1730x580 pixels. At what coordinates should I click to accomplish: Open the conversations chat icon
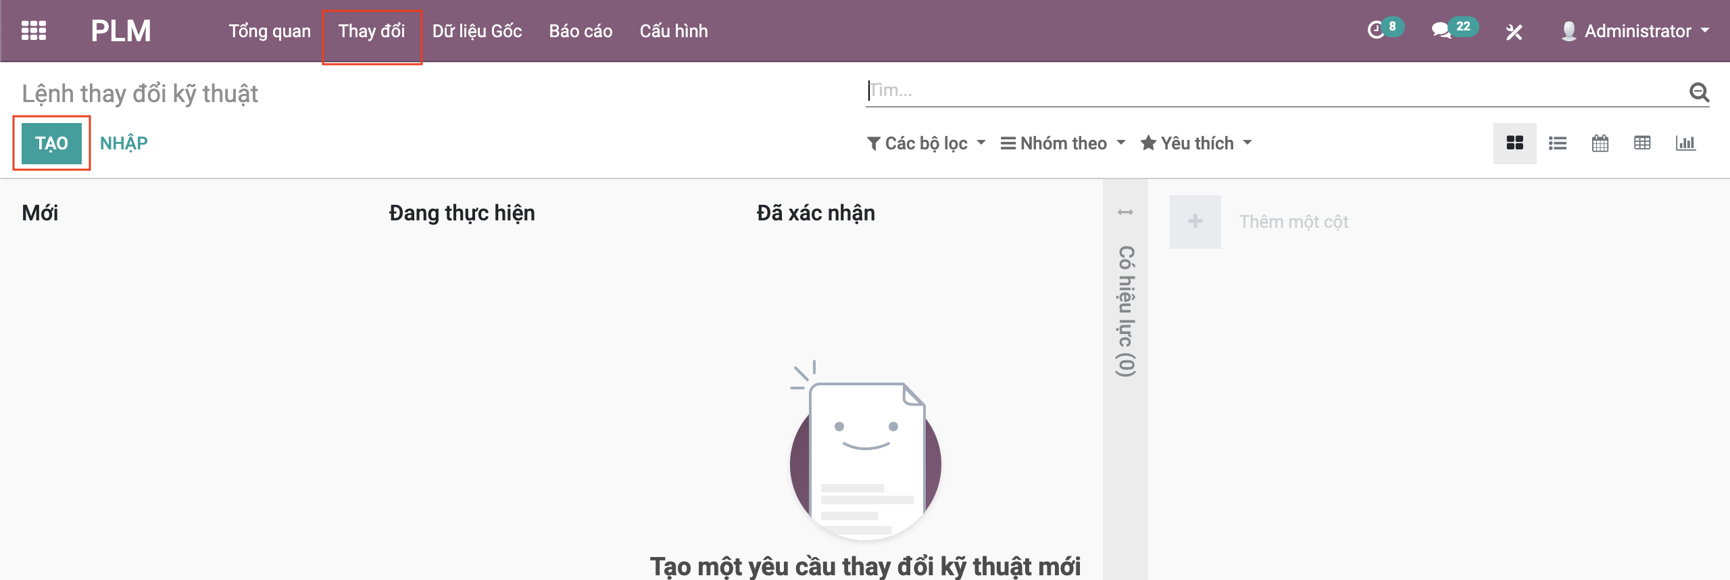click(1441, 30)
